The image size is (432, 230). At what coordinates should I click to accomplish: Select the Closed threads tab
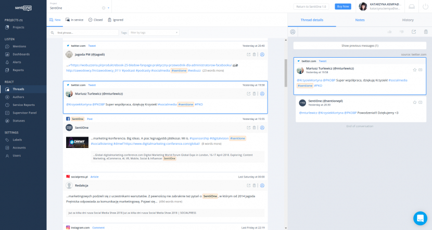pyautogui.click(x=95, y=20)
